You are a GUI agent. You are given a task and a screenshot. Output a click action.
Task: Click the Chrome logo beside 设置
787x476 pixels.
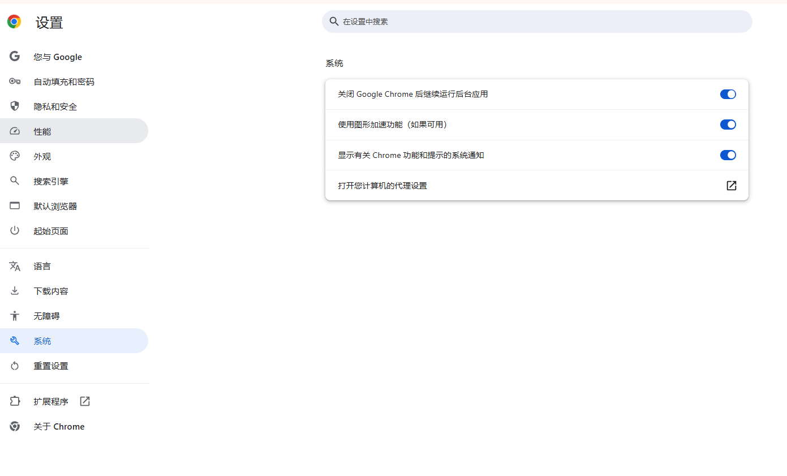click(14, 22)
